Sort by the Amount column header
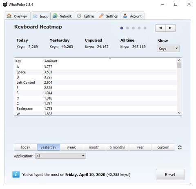 pyautogui.click(x=51, y=61)
